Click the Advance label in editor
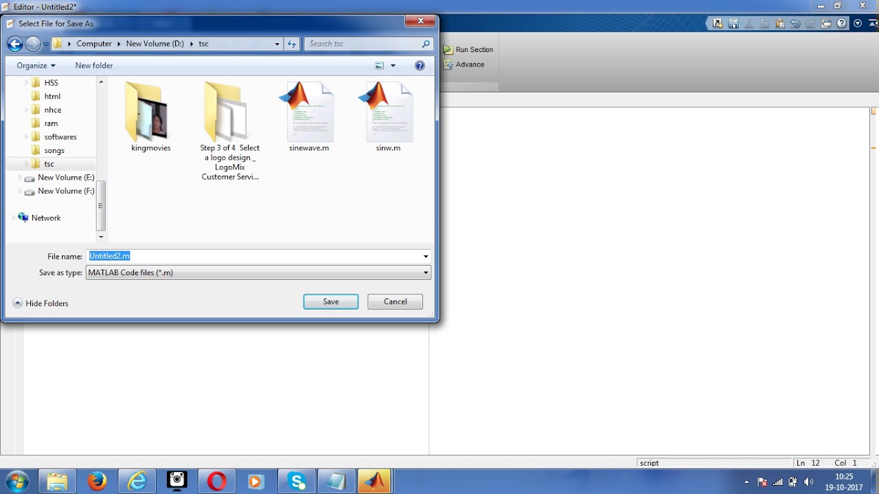This screenshot has width=879, height=494. point(470,64)
